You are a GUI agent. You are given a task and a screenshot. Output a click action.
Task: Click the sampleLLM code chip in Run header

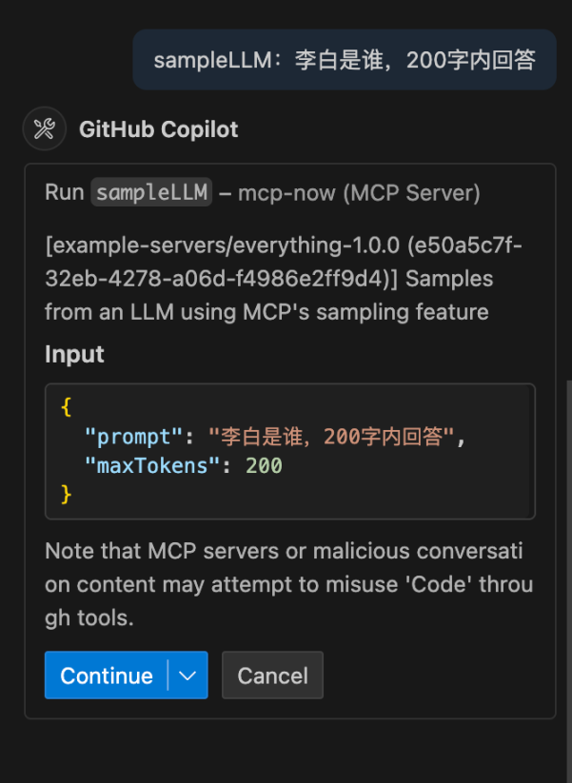point(151,192)
